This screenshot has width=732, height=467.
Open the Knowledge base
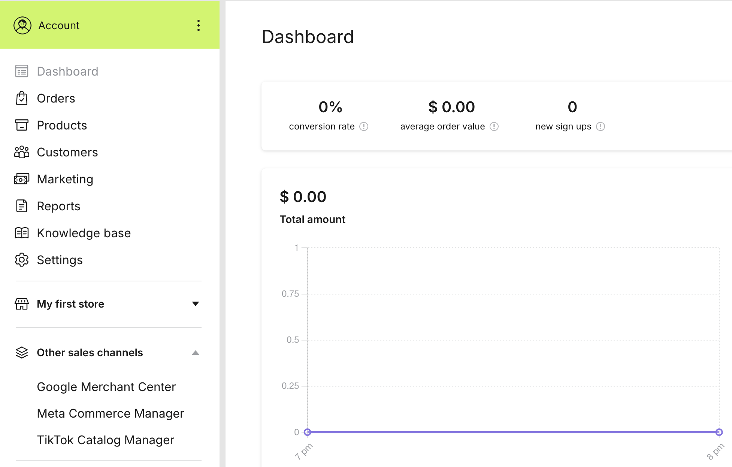click(84, 233)
